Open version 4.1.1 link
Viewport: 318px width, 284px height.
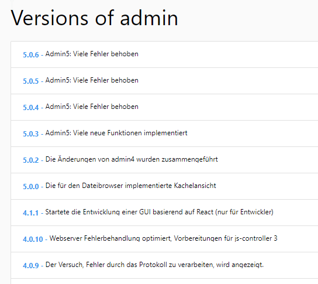tap(31, 213)
